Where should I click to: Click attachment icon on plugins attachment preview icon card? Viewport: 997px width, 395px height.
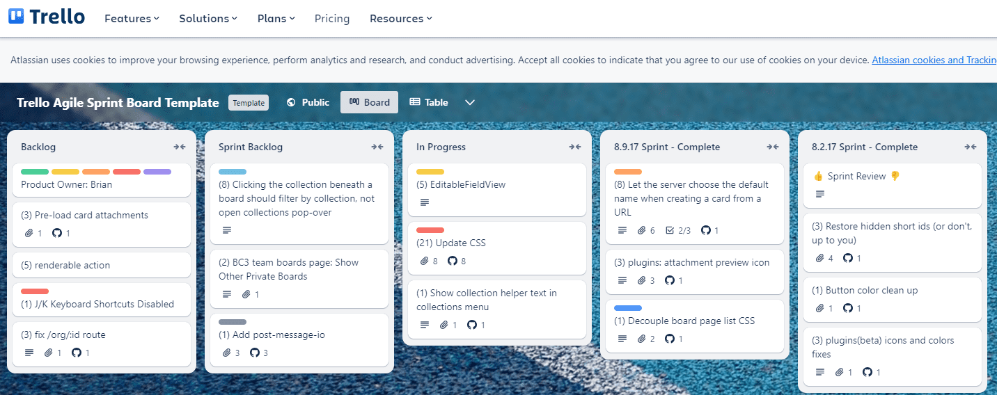pyautogui.click(x=642, y=280)
